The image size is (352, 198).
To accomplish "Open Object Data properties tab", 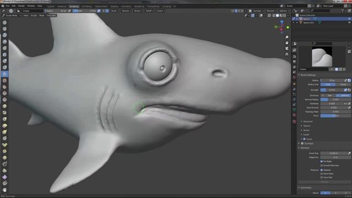I will [x=295, y=109].
